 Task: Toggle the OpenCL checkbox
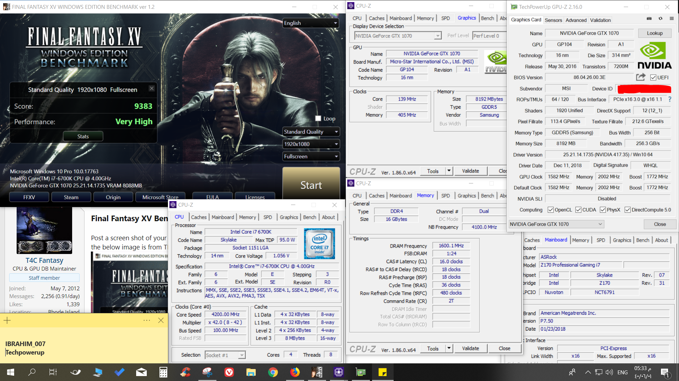pos(551,210)
